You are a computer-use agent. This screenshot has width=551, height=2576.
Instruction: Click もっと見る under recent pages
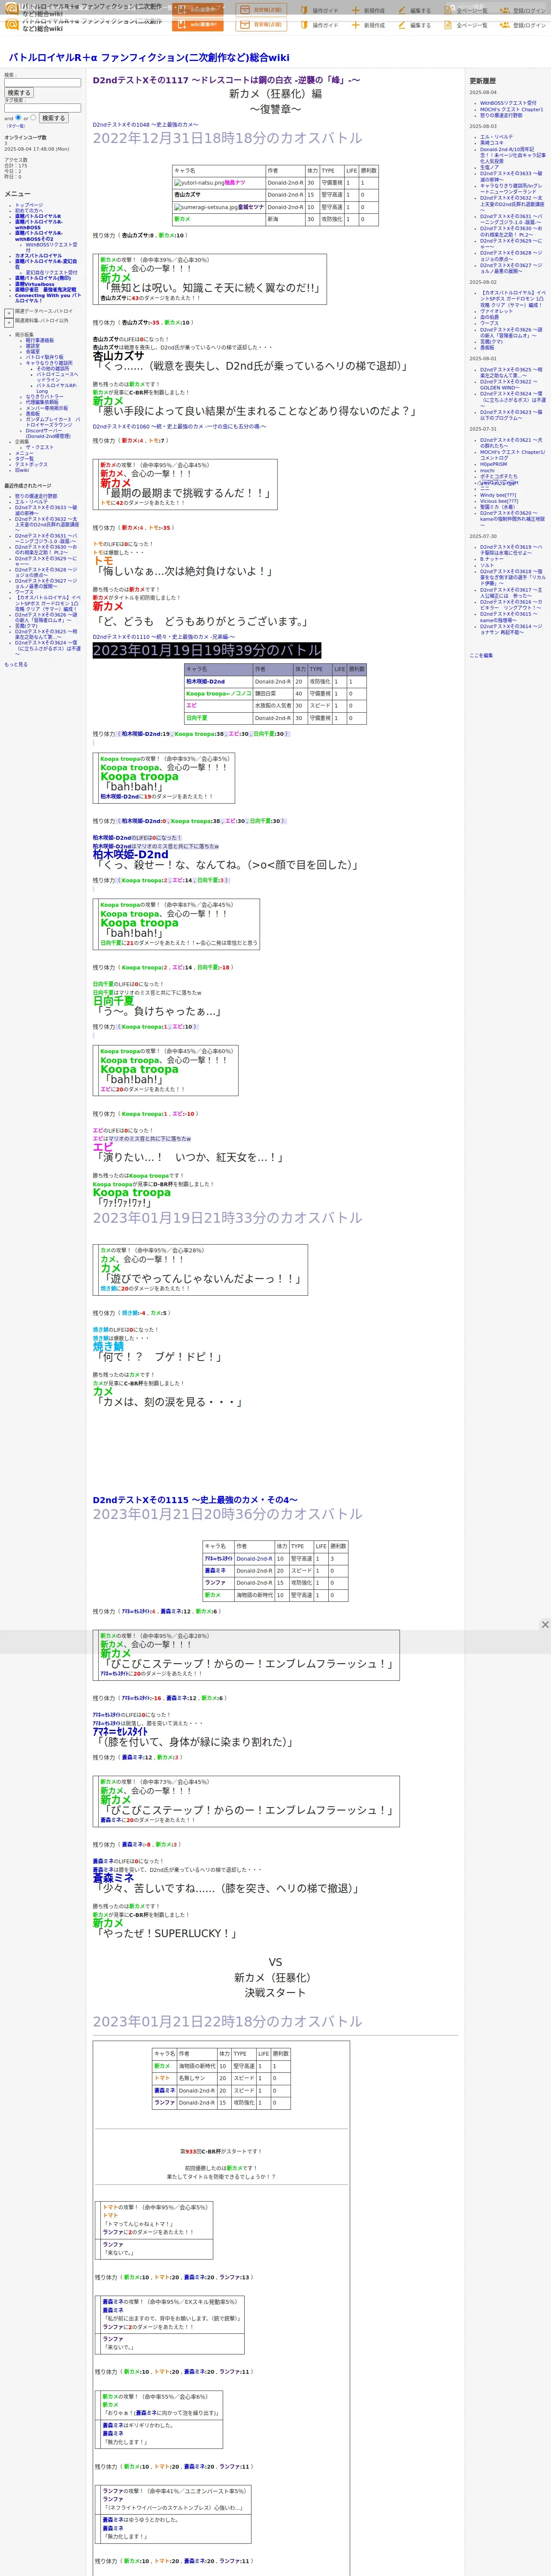(16, 664)
